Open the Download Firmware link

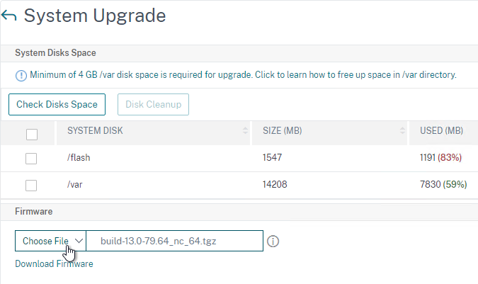pos(54,264)
